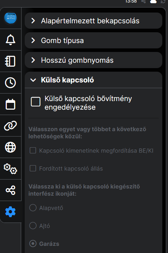Viewport: 168px width, 253px height.
Task: Open the clock timer icon
Action: click(10, 83)
